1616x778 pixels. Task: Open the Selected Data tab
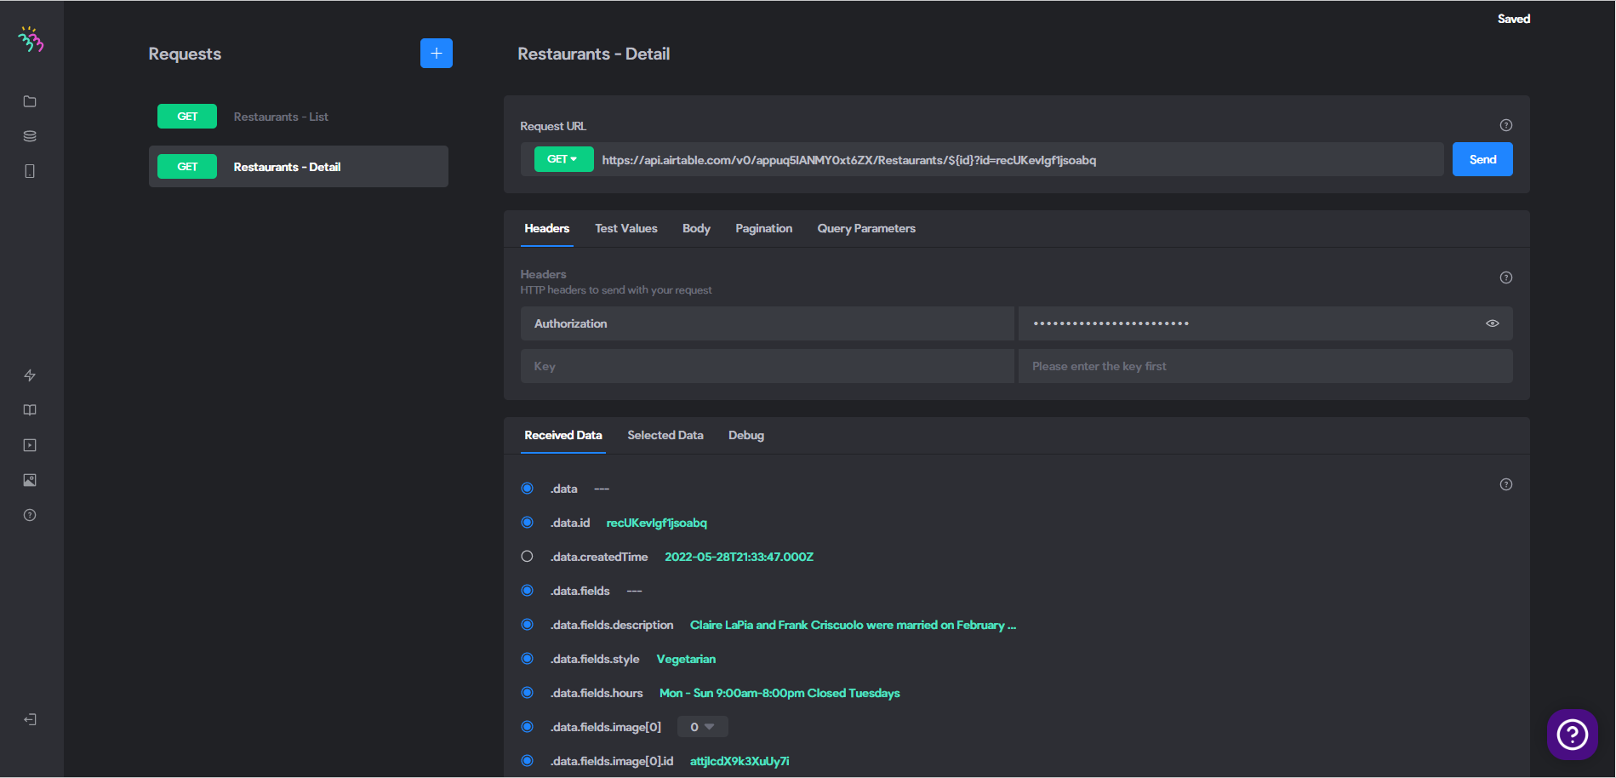click(665, 435)
